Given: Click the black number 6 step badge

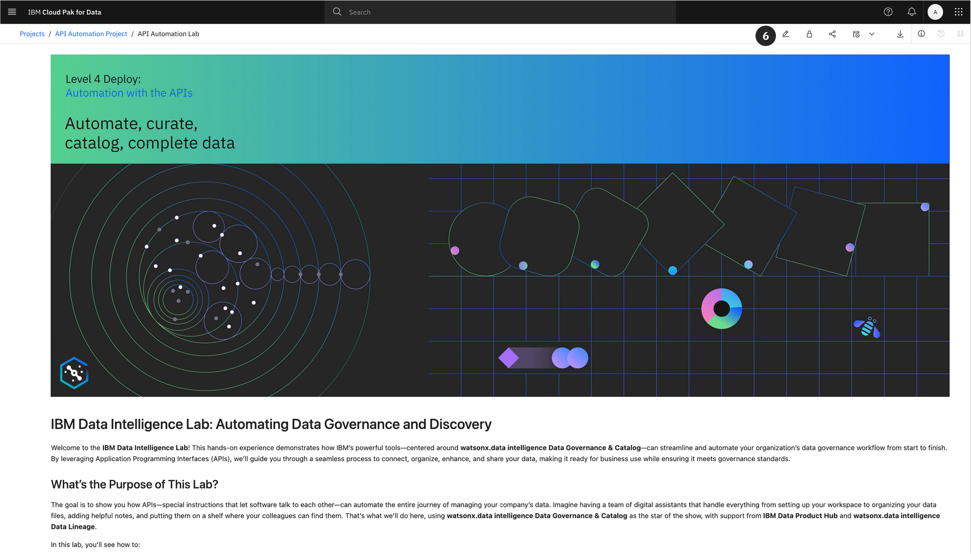Looking at the screenshot, I should coord(765,36).
